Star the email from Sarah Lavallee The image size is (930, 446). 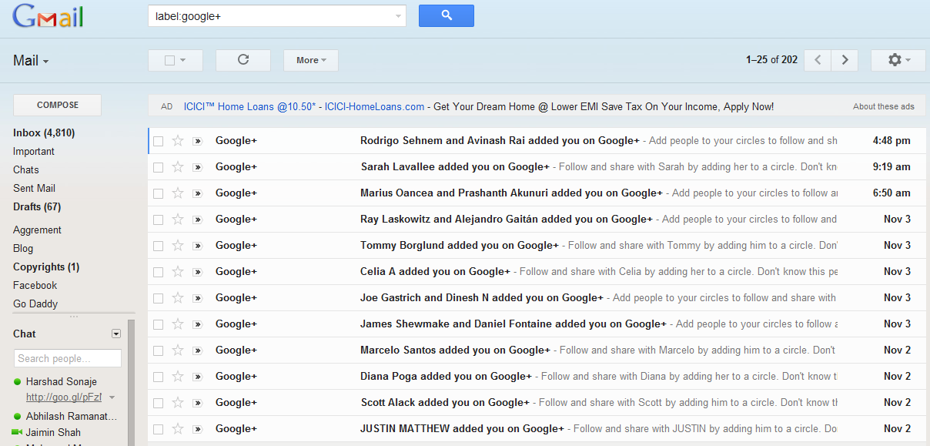click(x=178, y=166)
